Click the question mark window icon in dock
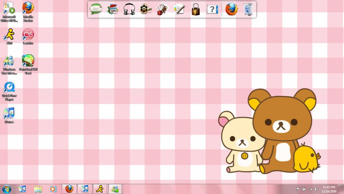This screenshot has height=194, width=344. (x=212, y=9)
